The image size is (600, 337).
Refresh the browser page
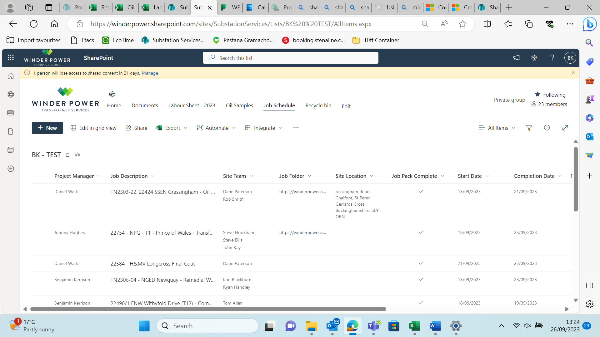coord(34,24)
